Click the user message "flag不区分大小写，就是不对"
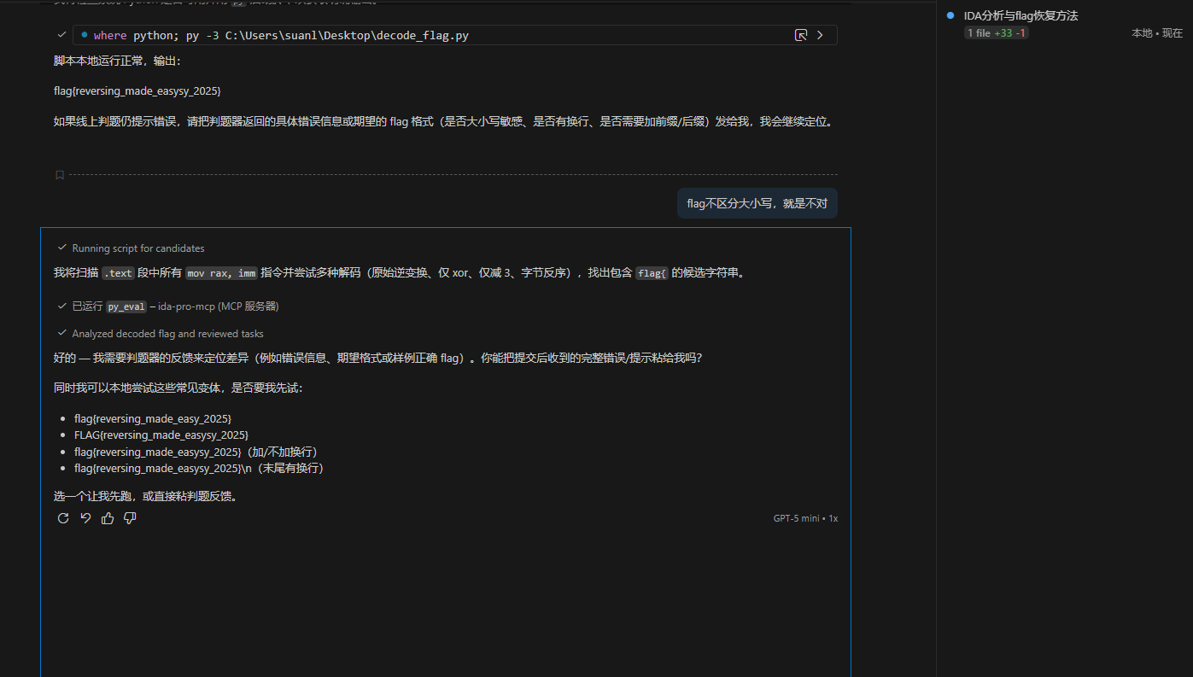 pyautogui.click(x=757, y=203)
